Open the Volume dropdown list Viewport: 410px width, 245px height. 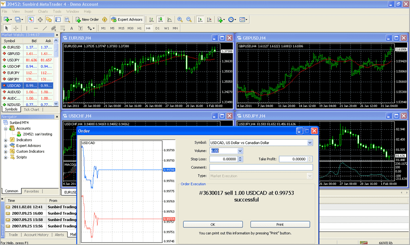point(240,151)
